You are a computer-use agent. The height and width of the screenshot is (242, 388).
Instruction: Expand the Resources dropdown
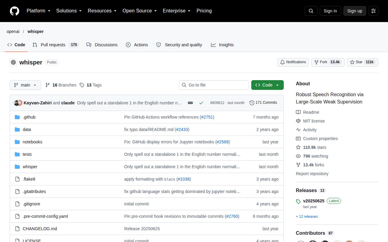click(x=102, y=11)
